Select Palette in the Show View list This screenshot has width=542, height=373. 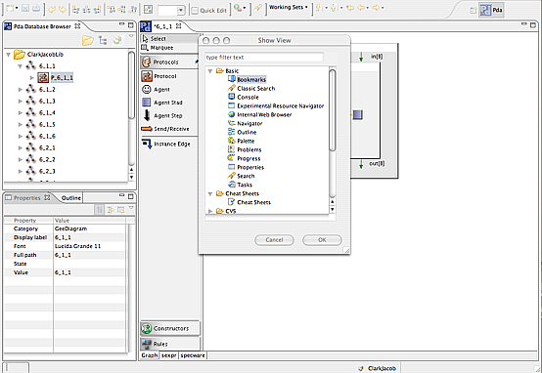tap(246, 142)
